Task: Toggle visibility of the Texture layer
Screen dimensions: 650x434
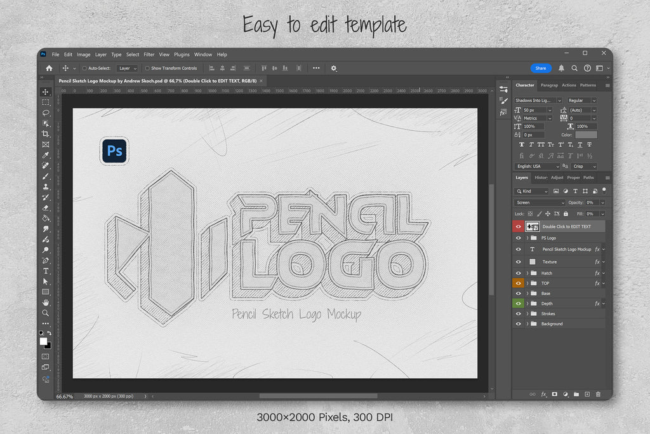Action: tap(519, 262)
